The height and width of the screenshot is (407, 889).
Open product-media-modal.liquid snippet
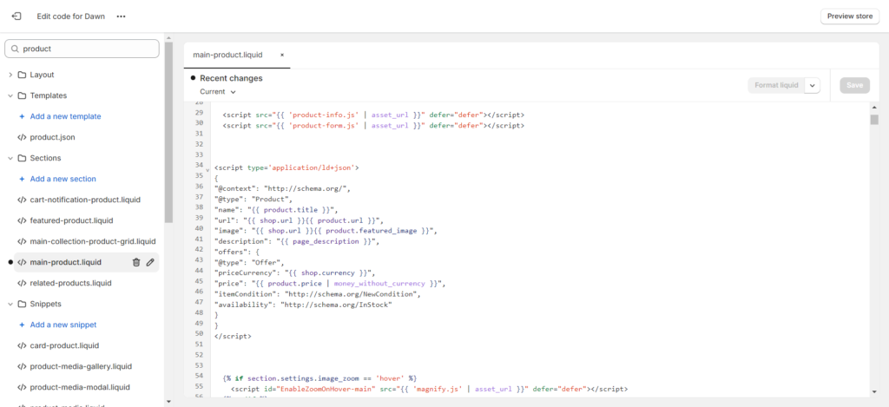80,387
